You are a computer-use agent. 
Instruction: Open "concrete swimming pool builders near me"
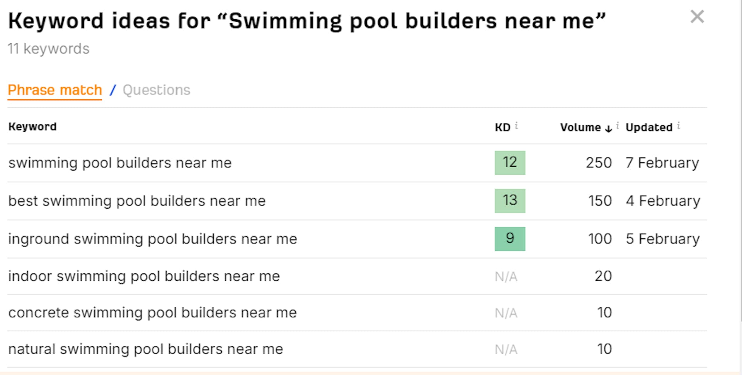tap(152, 312)
